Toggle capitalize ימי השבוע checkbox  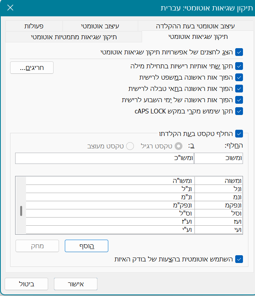pos(239,100)
